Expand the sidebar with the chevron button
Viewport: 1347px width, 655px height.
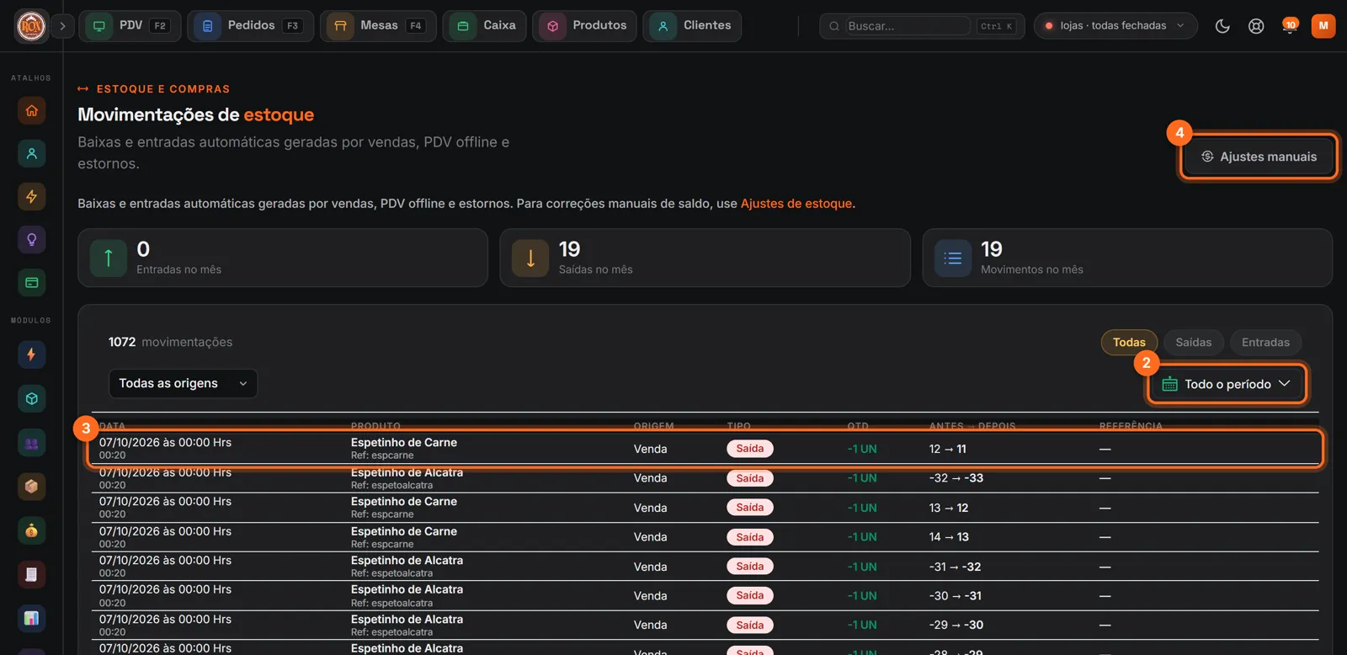pyautogui.click(x=62, y=26)
